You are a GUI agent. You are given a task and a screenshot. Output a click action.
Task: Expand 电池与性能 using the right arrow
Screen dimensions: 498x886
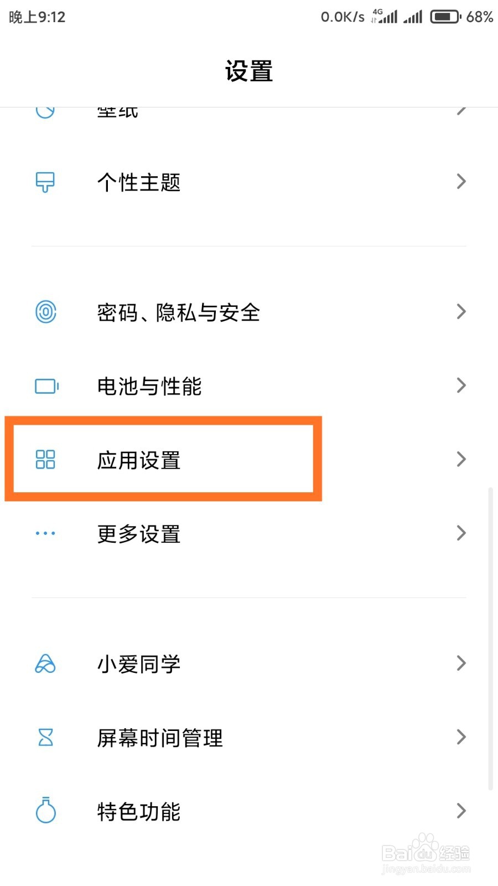pyautogui.click(x=461, y=385)
